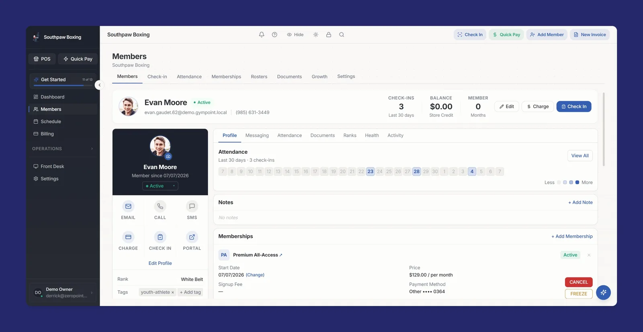Click View All attendance
The image size is (643, 332).
580,156
